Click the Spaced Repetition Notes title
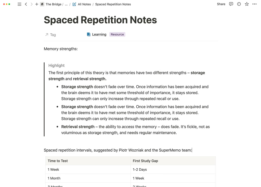Screen dimensions: 261x187 click(x=100, y=20)
